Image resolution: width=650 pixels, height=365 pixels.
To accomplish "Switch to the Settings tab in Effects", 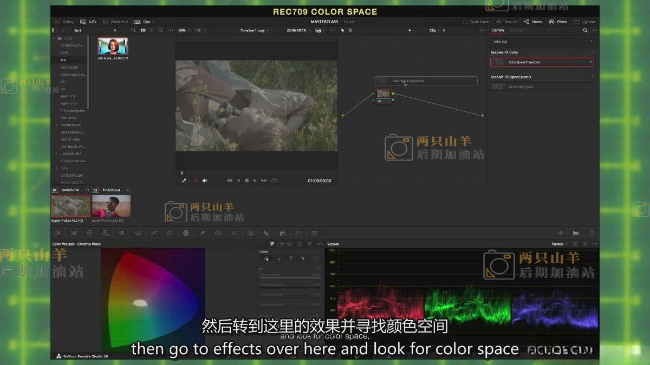I will tap(516, 30).
